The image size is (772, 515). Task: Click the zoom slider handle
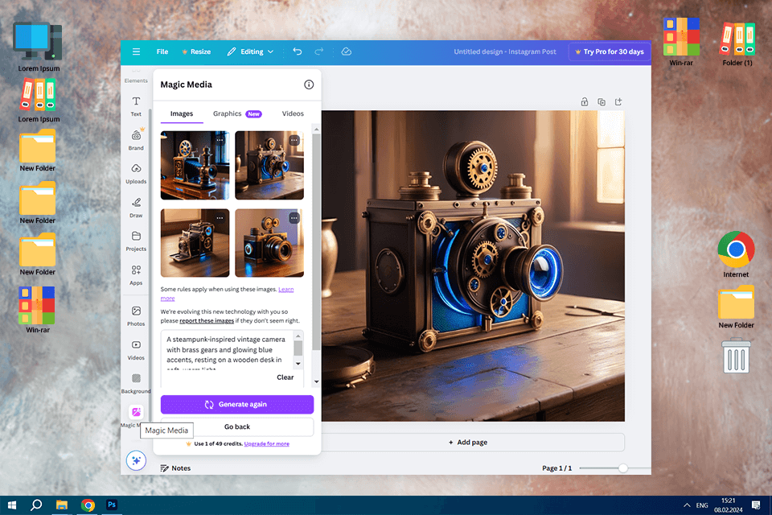click(622, 468)
